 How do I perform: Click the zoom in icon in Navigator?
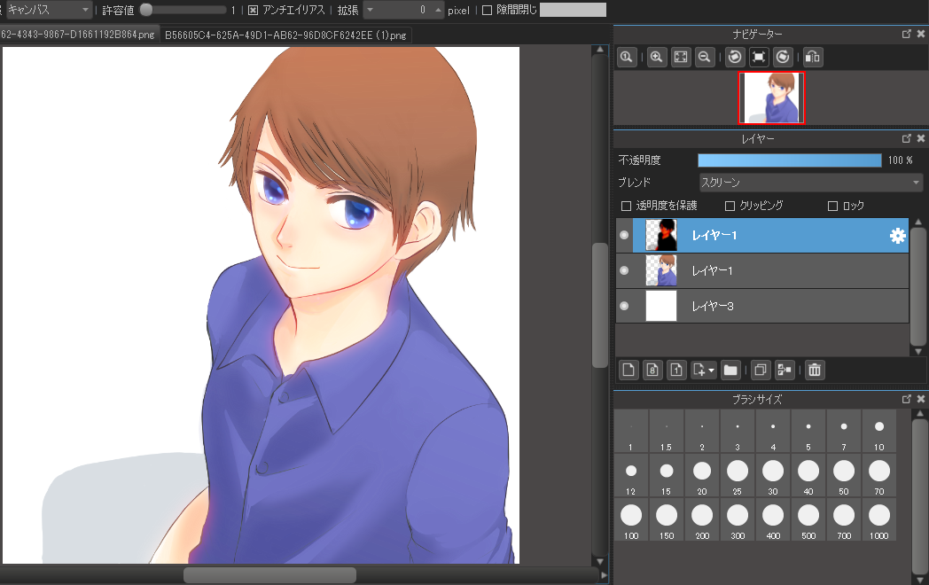click(x=656, y=57)
